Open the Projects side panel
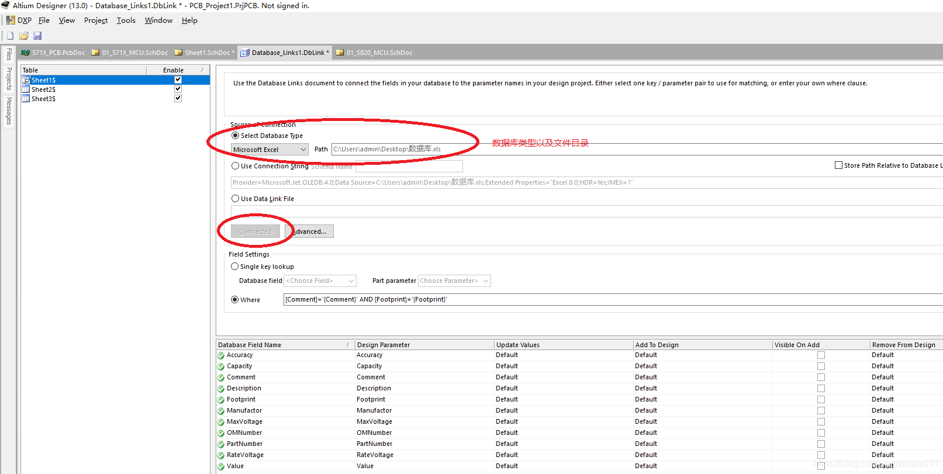Screen dimensions: 943x474 (9, 78)
